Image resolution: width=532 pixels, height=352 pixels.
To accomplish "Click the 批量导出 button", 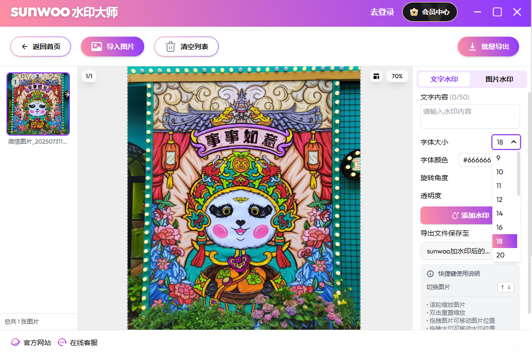I will click(488, 47).
